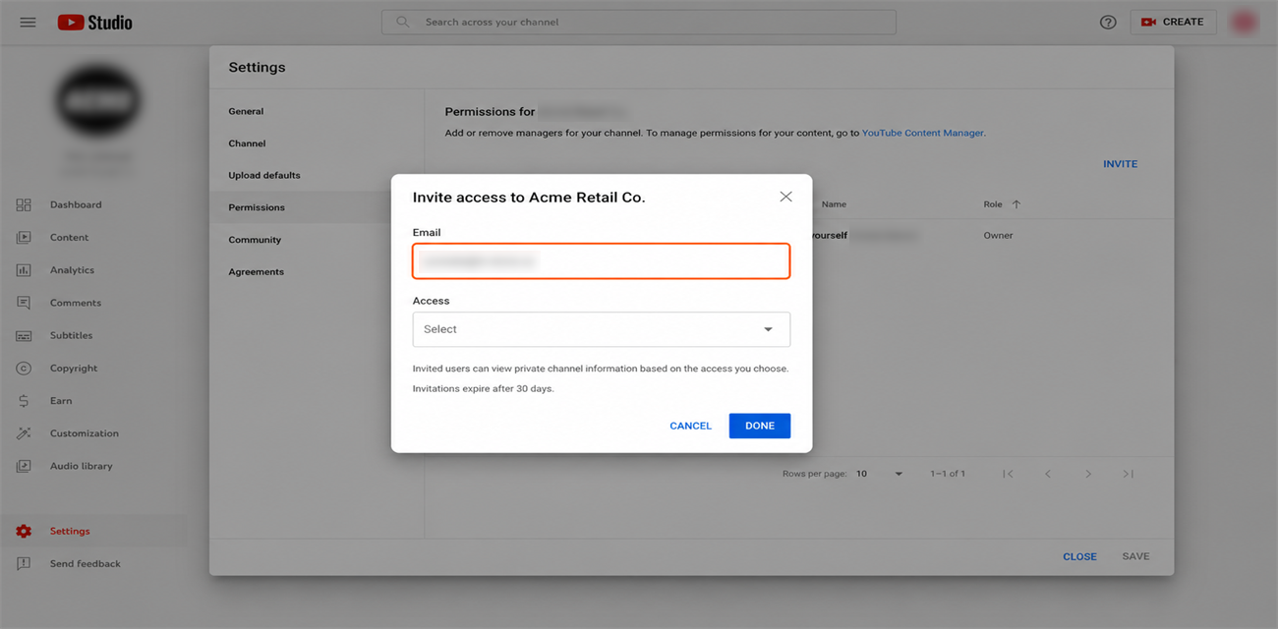Go to last page arrow

pyautogui.click(x=1129, y=474)
